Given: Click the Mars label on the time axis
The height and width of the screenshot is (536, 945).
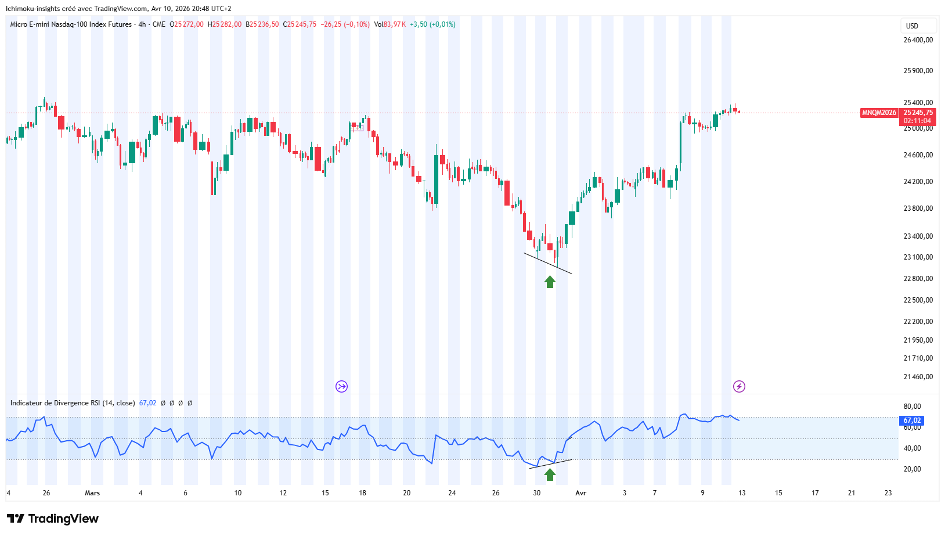Looking at the screenshot, I should (92, 493).
